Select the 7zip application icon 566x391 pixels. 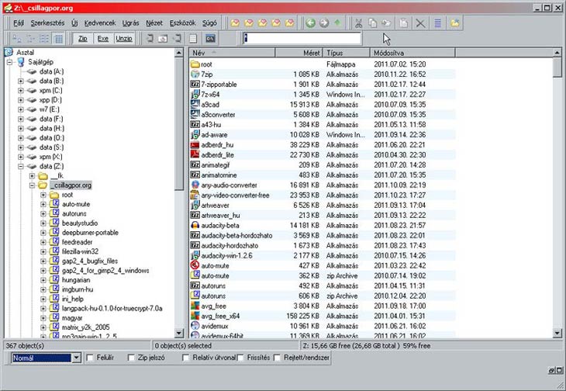[x=195, y=74]
